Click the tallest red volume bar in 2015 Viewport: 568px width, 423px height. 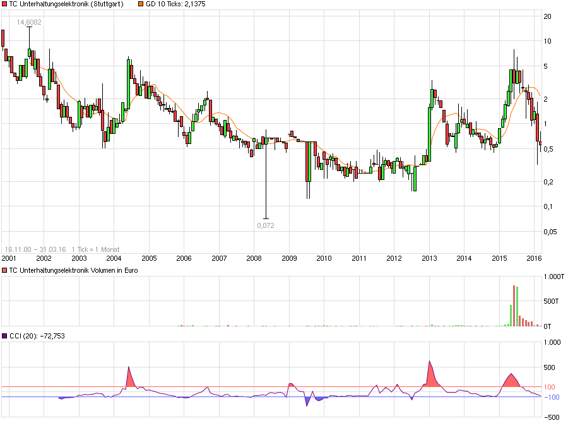pyautogui.click(x=514, y=306)
